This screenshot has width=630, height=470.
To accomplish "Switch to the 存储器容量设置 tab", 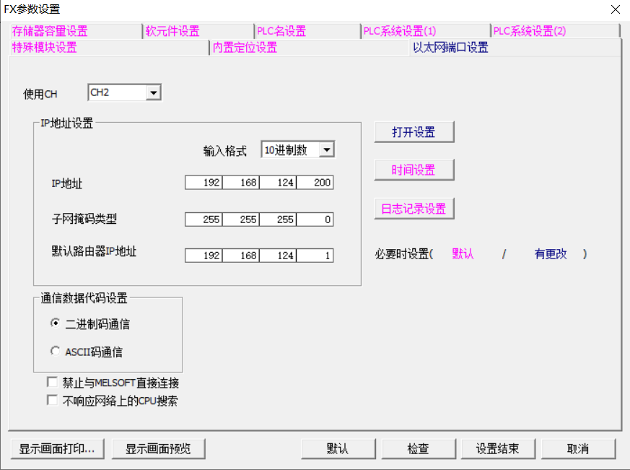I will click(48, 31).
